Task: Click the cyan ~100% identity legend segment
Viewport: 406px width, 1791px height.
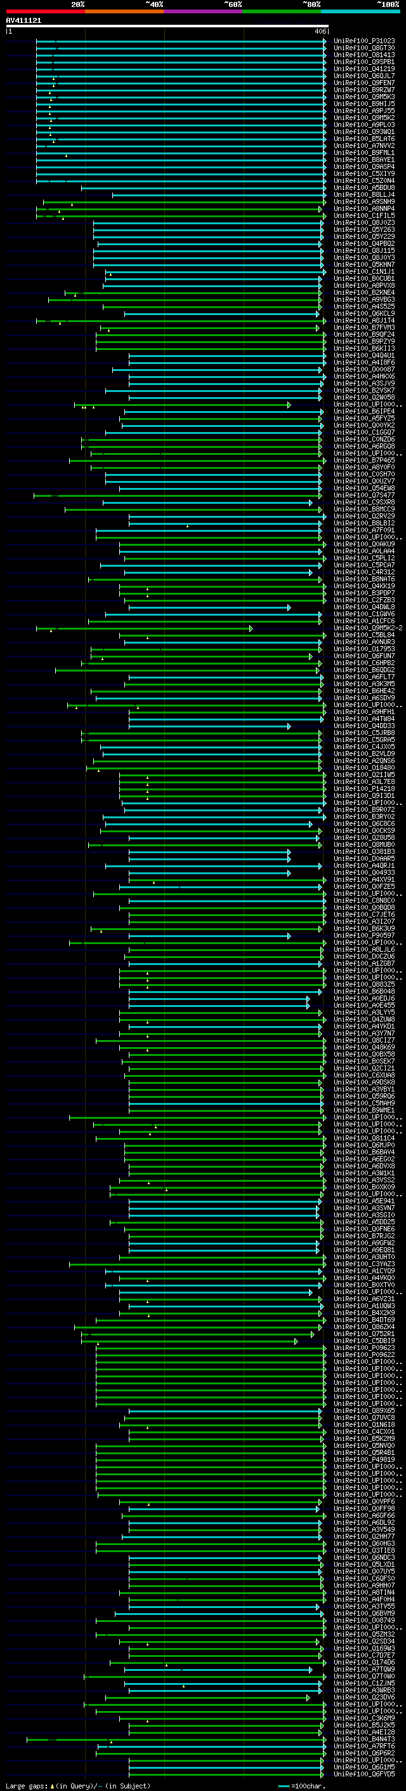Action: (x=361, y=11)
